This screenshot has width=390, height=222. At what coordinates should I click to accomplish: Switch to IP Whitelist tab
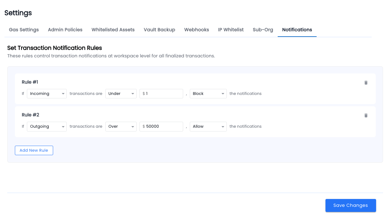click(x=231, y=30)
